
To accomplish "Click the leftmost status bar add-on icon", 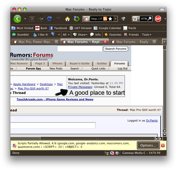I will [107, 153].
